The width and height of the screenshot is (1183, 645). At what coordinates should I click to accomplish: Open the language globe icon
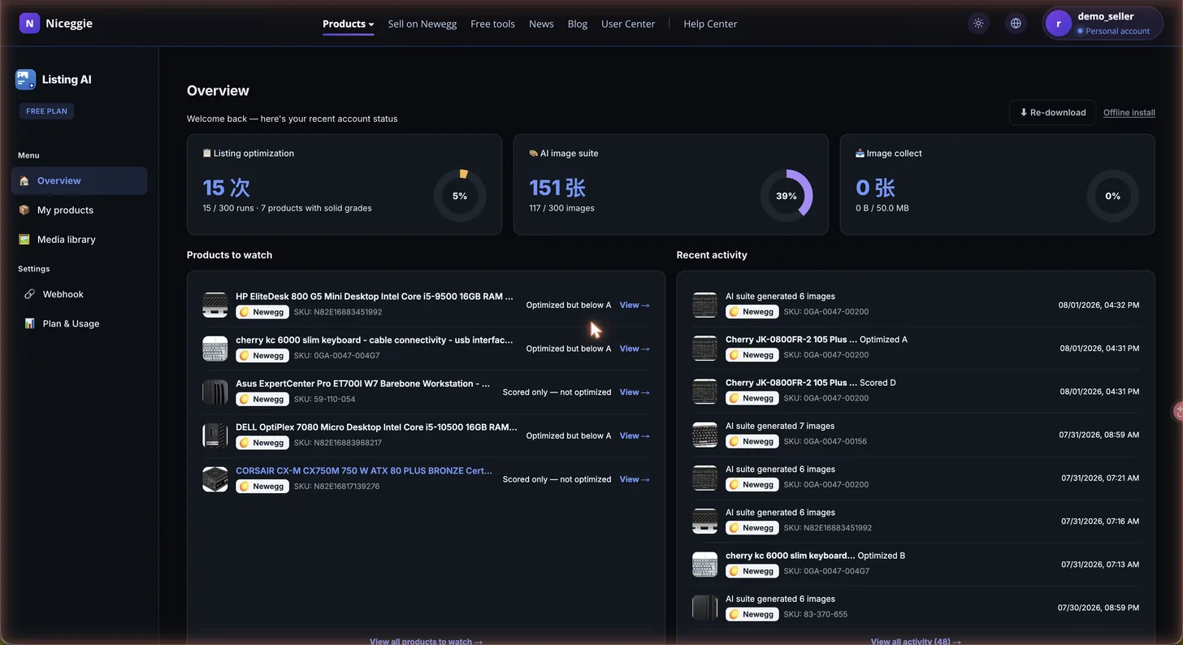pyautogui.click(x=1016, y=24)
